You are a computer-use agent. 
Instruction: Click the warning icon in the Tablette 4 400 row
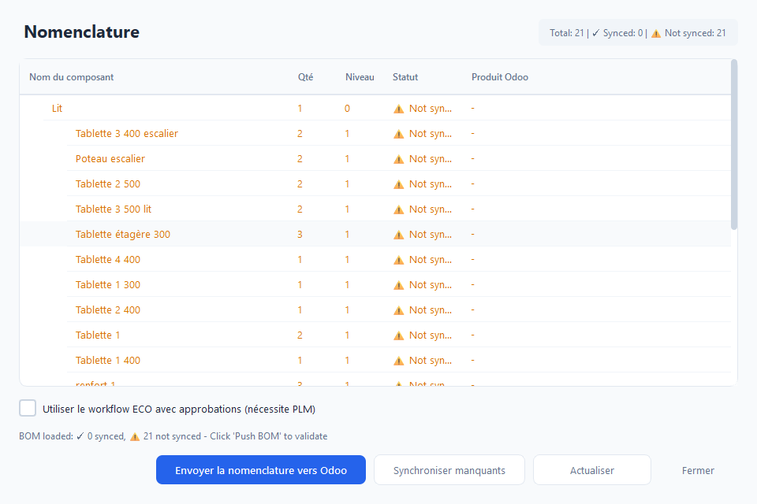(x=399, y=260)
